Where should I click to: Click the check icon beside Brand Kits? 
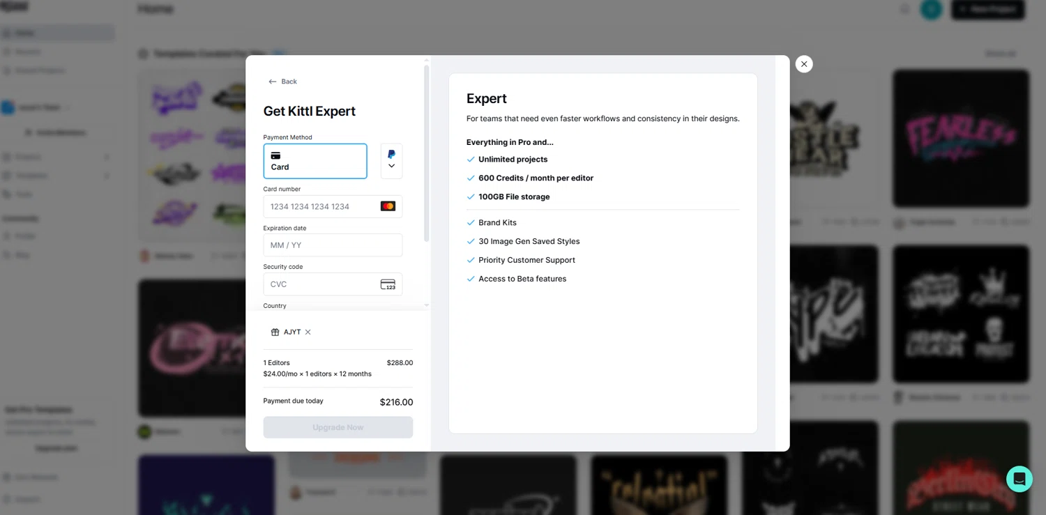point(471,223)
